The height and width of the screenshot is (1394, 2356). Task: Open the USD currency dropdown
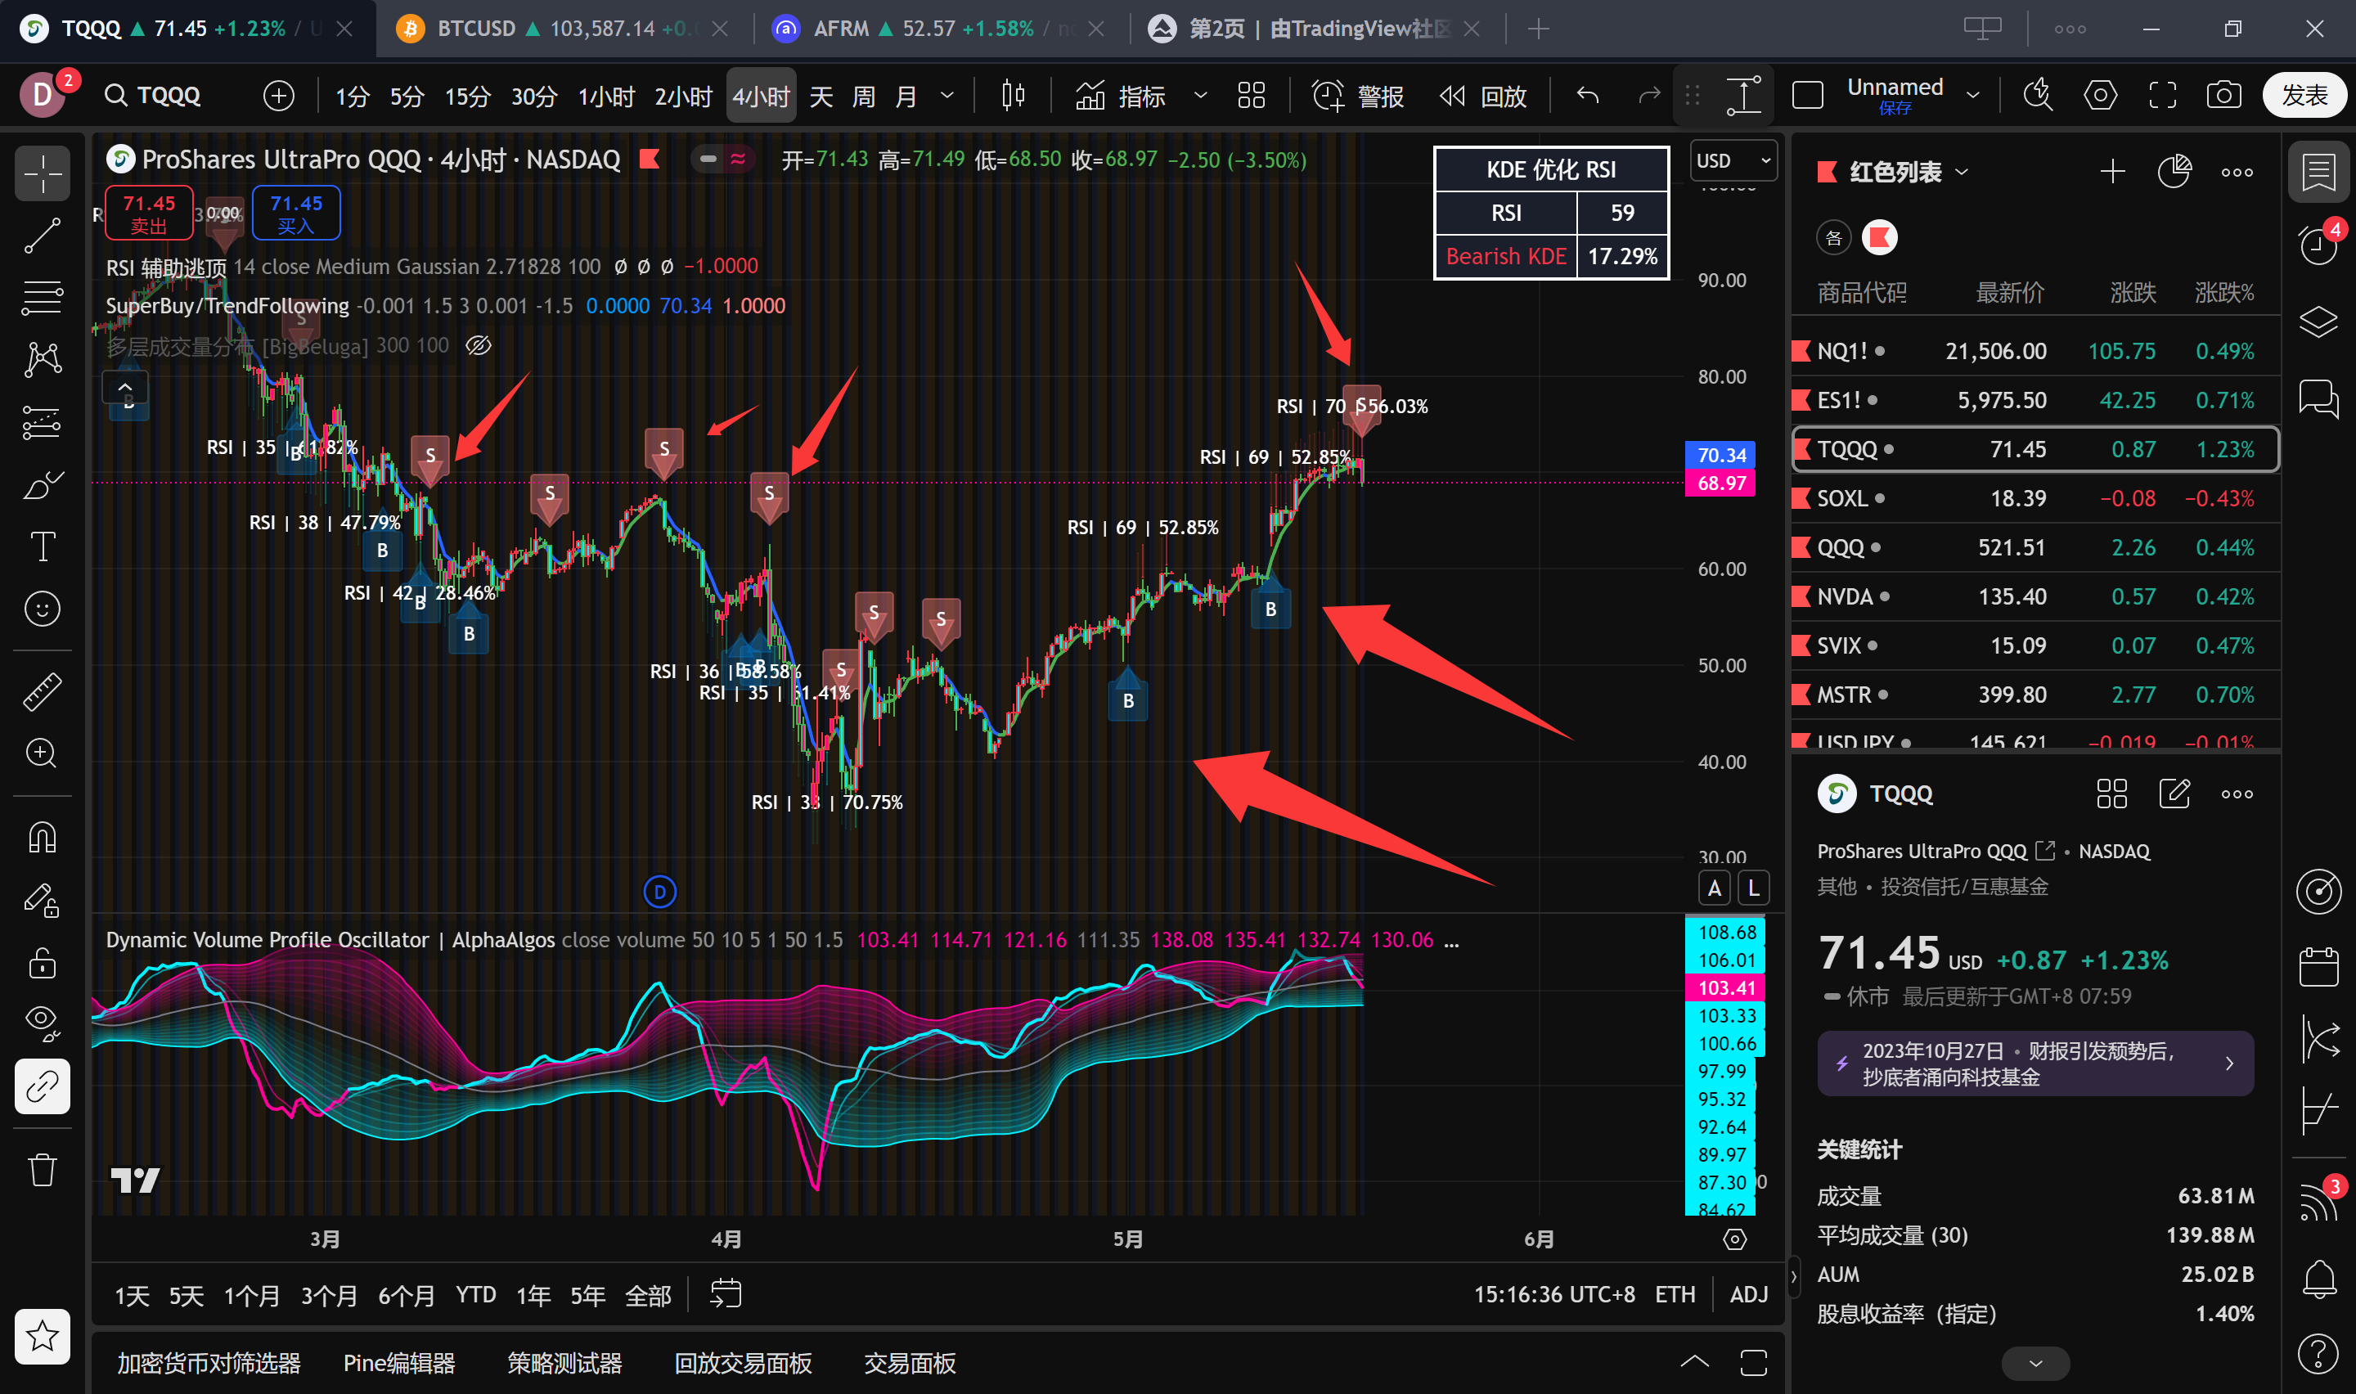(x=1733, y=160)
